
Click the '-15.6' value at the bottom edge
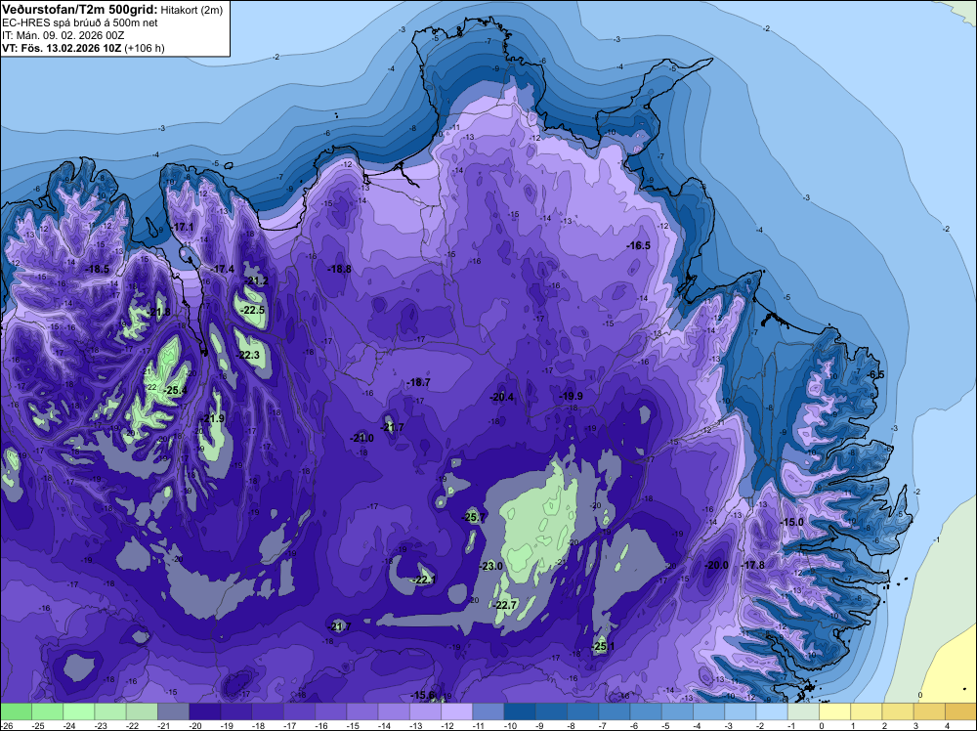[423, 696]
